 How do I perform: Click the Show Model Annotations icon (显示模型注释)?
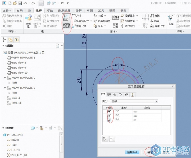[x=66, y=21]
